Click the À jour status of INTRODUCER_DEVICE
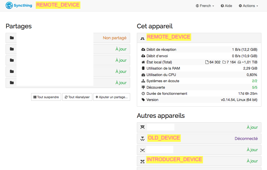This screenshot has height=170, width=267. click(x=252, y=161)
